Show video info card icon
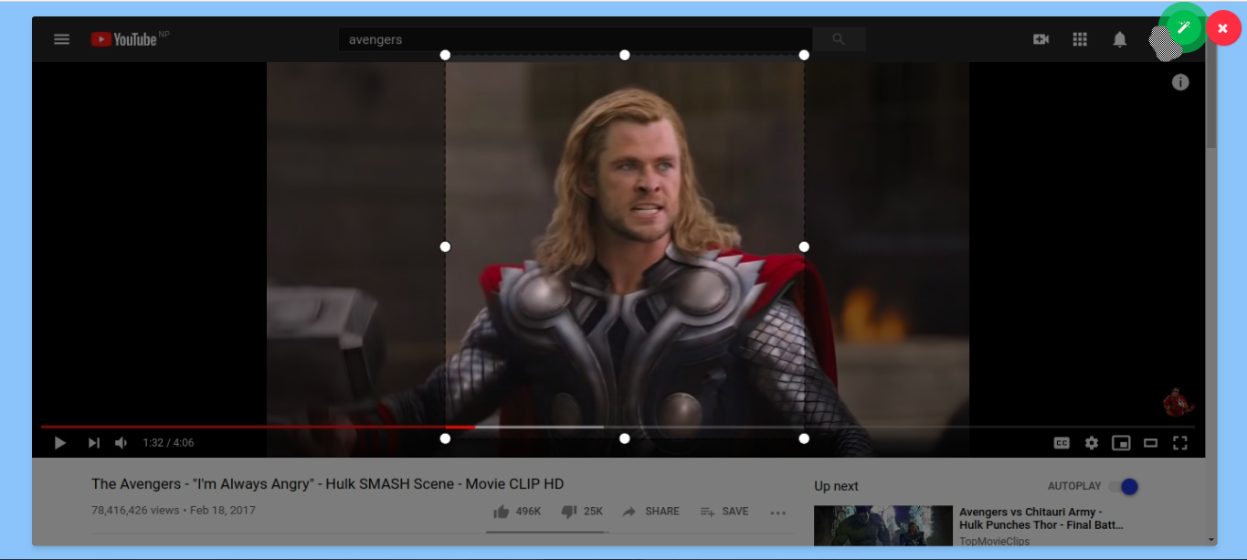Image resolution: width=1247 pixels, height=560 pixels. (x=1180, y=82)
